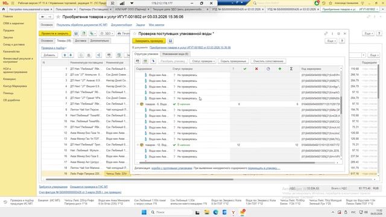Open the Документооборот link
This screenshot has width=386, height=217.
122,25
